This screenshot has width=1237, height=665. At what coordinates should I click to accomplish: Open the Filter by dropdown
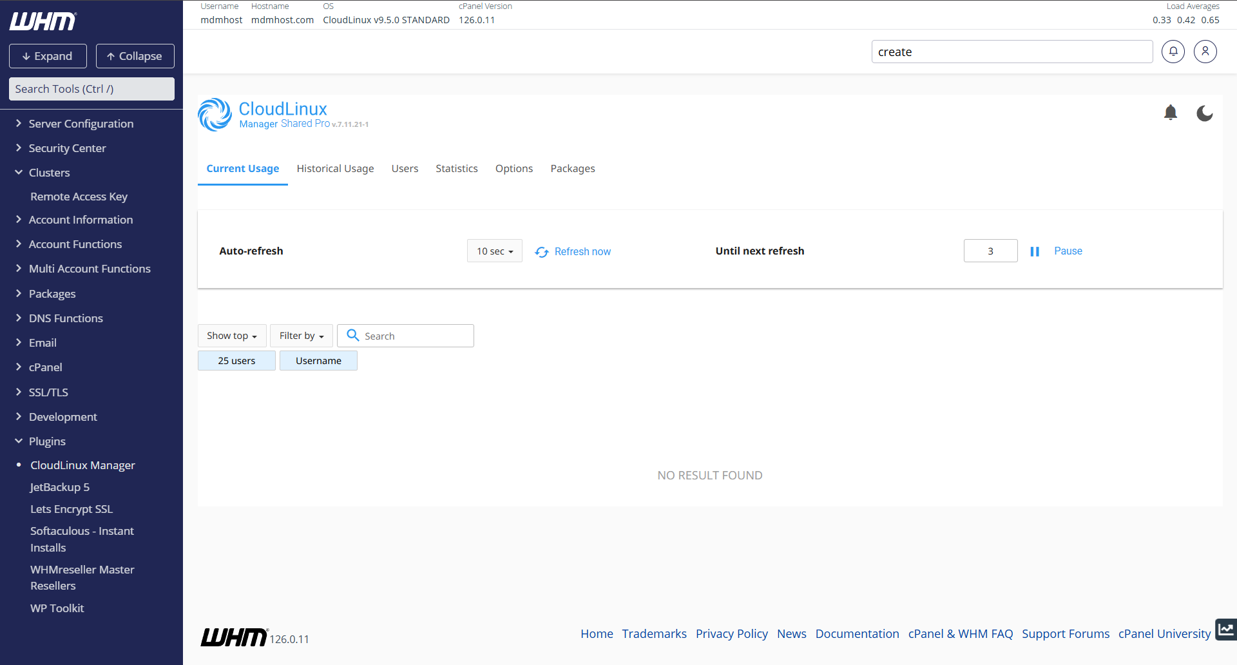[302, 336]
